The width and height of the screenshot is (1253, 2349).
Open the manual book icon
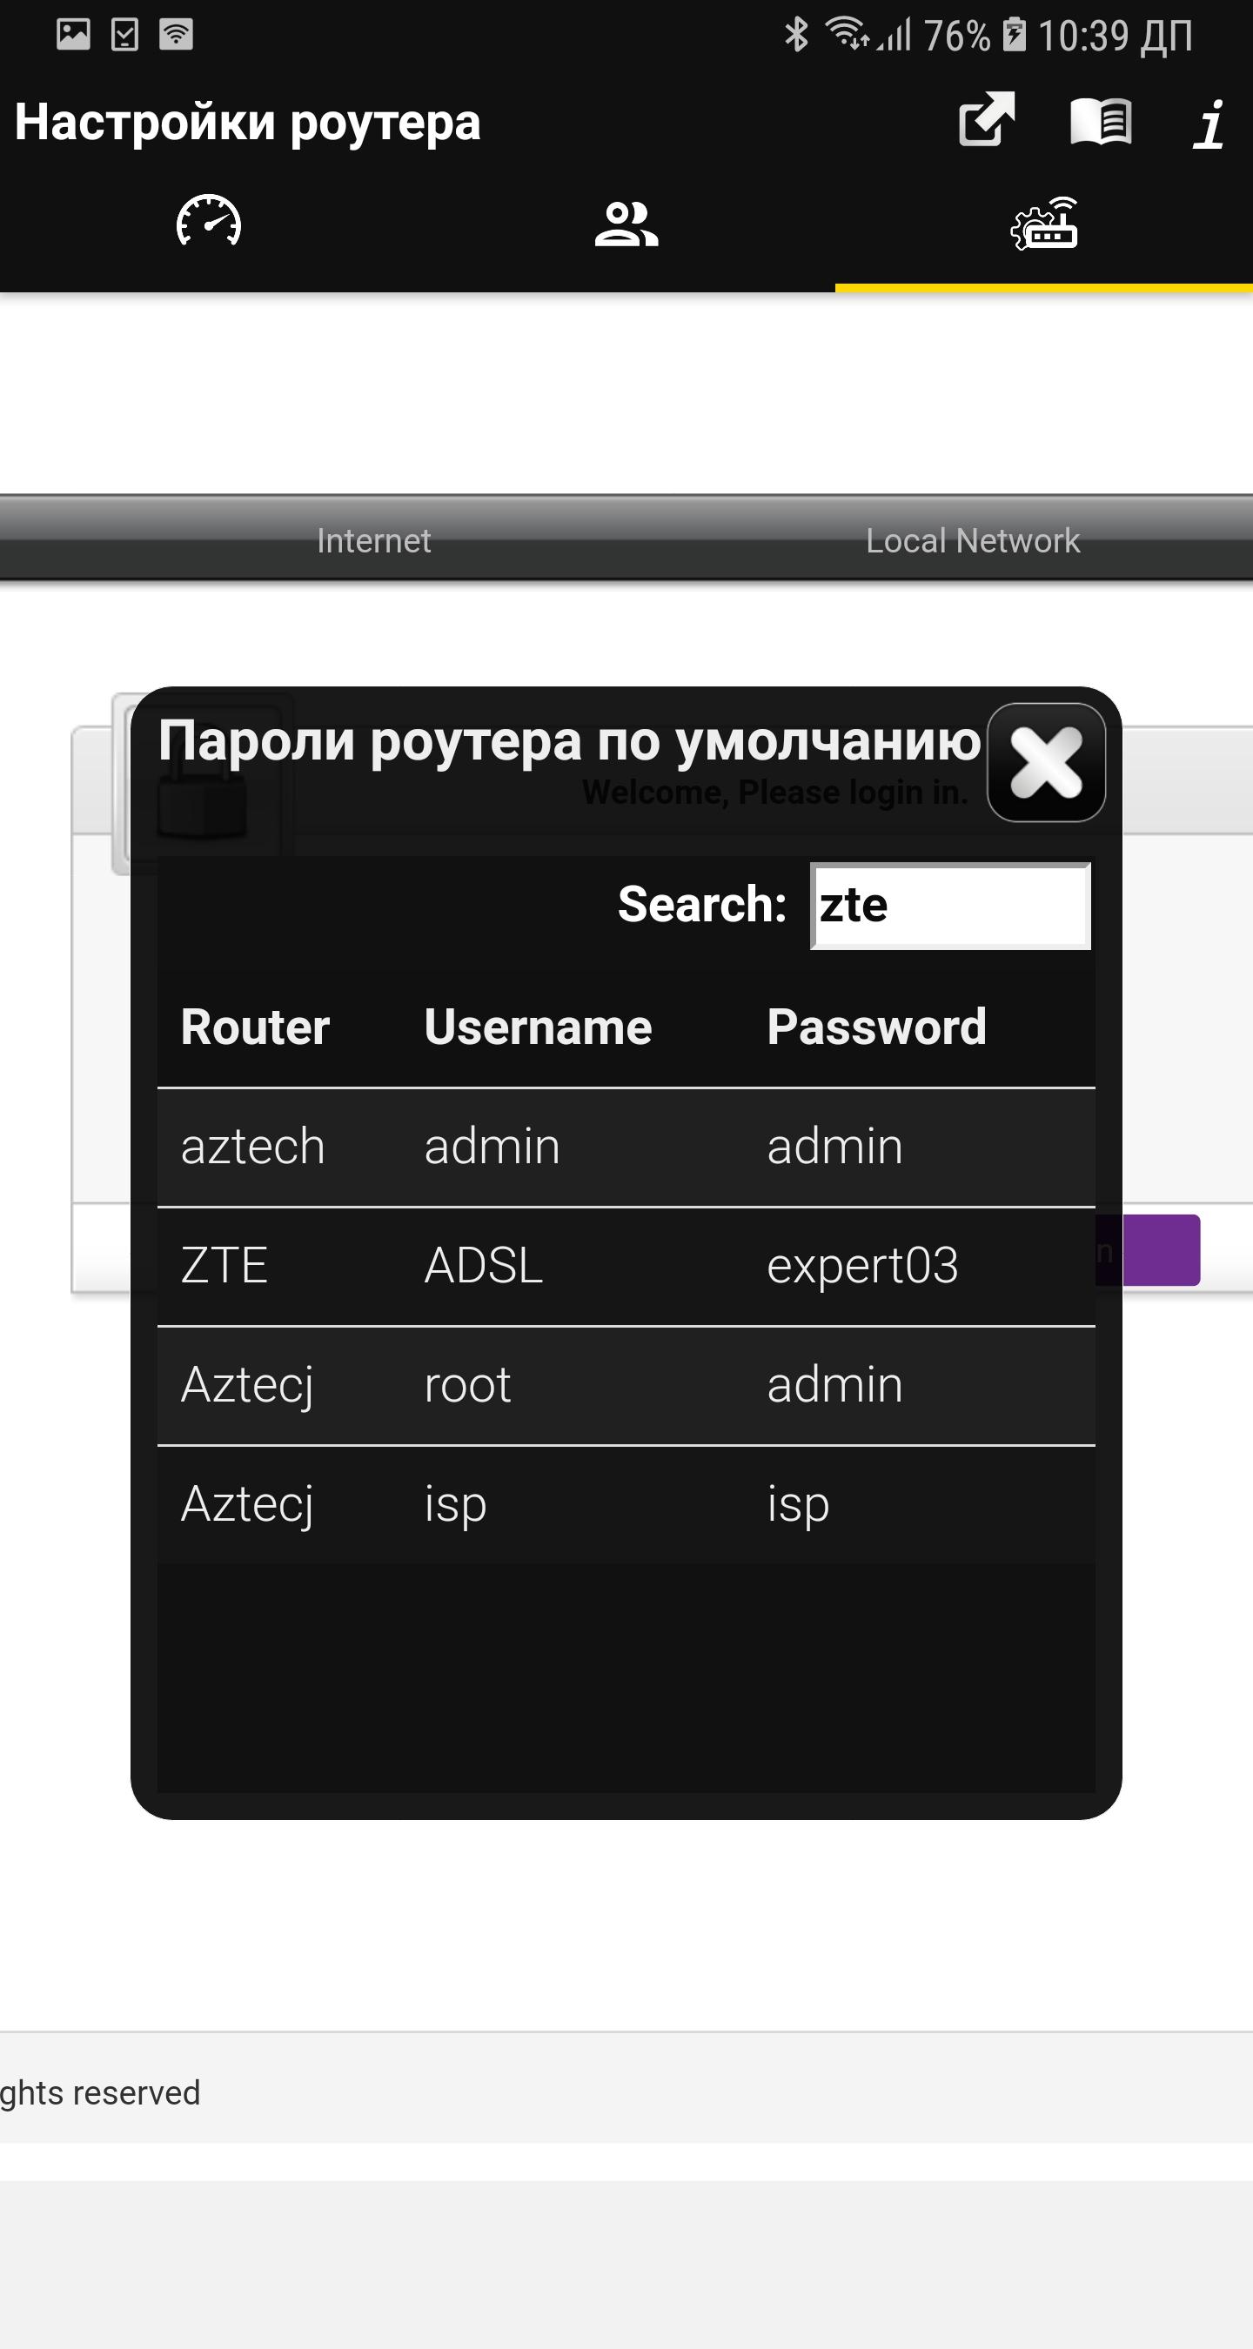(1101, 121)
